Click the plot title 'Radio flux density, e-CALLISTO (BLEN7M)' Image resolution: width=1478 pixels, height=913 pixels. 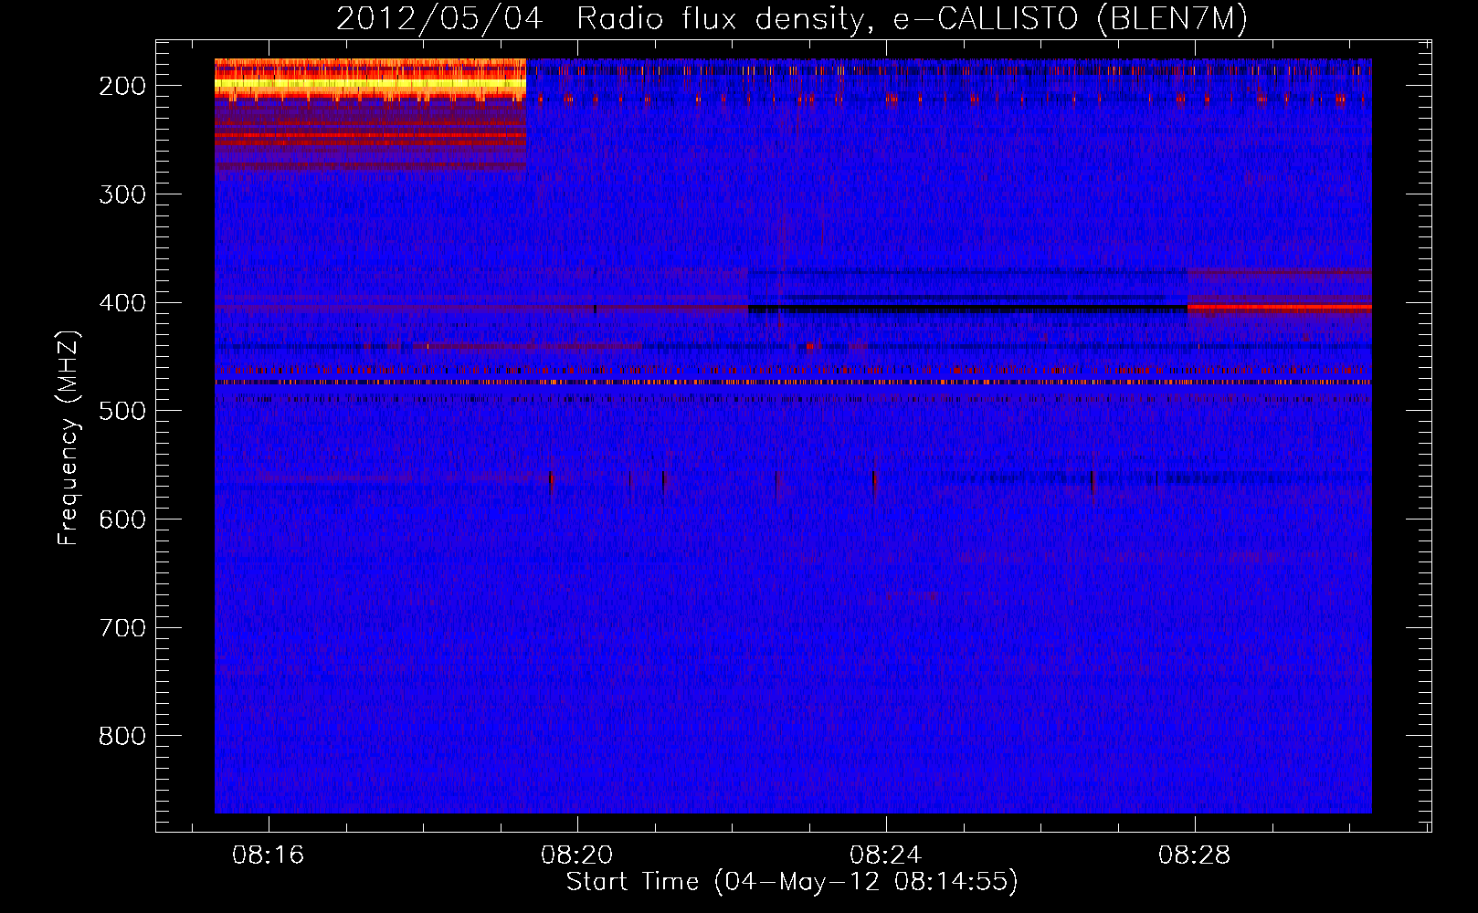point(912,19)
